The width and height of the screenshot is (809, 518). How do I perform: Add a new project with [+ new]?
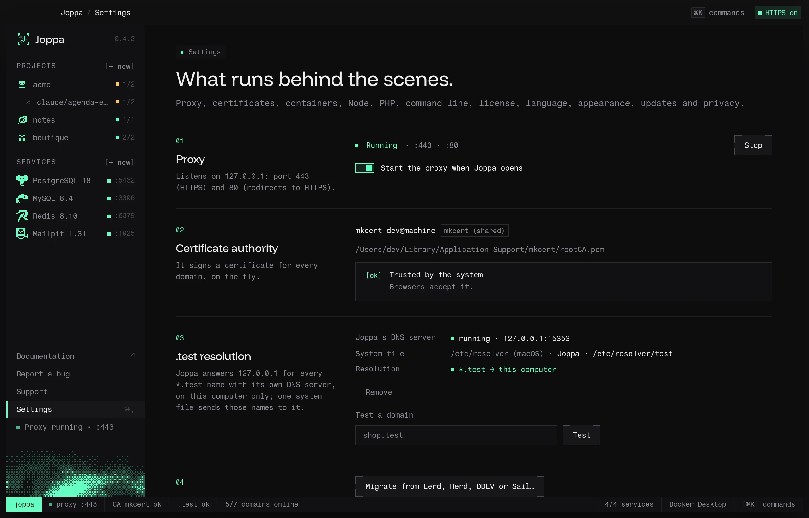coord(120,66)
